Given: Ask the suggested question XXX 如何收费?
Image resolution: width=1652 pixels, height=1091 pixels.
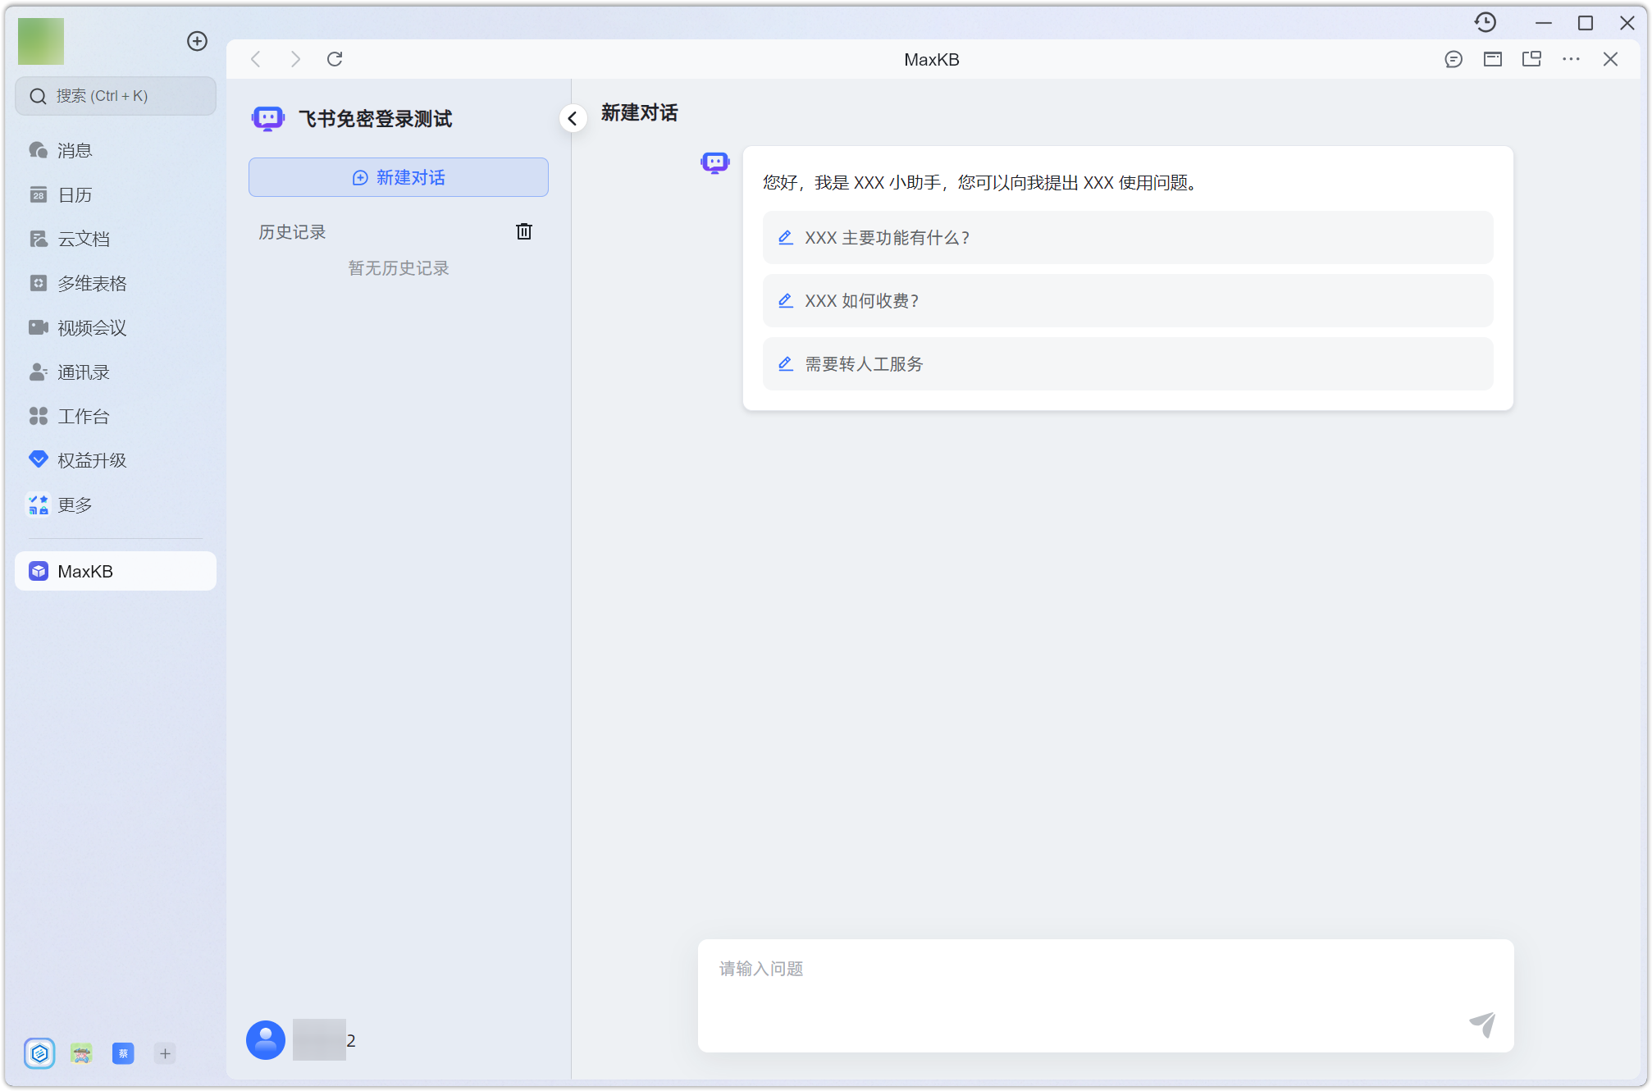Looking at the screenshot, I should (x=1128, y=301).
